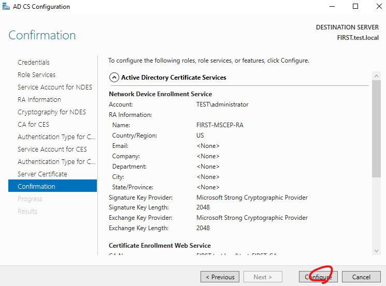Screen dimensions: 386x286
Task: Click the Email None value
Action: point(208,146)
